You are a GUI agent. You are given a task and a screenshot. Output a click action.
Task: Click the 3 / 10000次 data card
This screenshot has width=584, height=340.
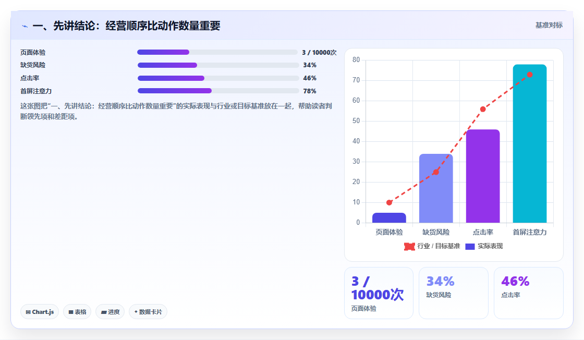point(379,293)
